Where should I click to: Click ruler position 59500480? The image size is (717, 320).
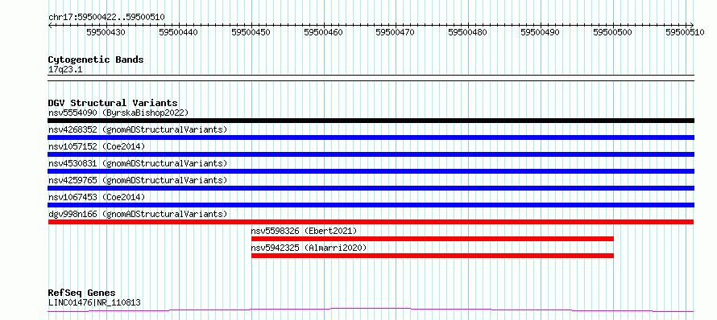(x=467, y=32)
